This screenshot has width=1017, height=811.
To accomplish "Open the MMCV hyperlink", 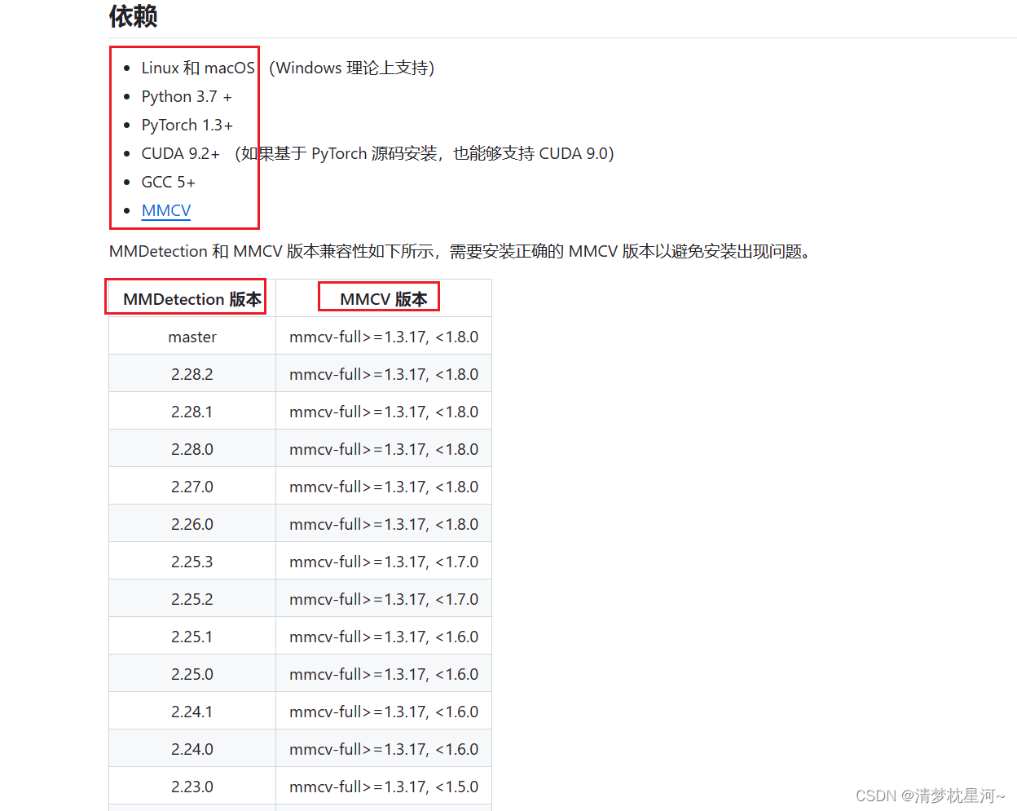I will 166,210.
